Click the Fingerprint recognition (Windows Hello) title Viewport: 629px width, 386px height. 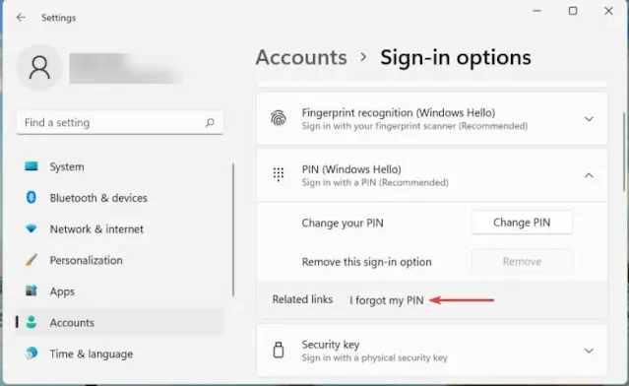point(399,113)
